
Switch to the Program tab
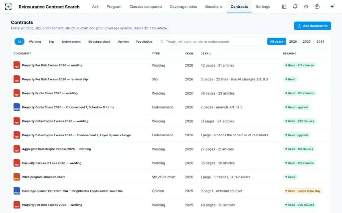pyautogui.click(x=114, y=7)
